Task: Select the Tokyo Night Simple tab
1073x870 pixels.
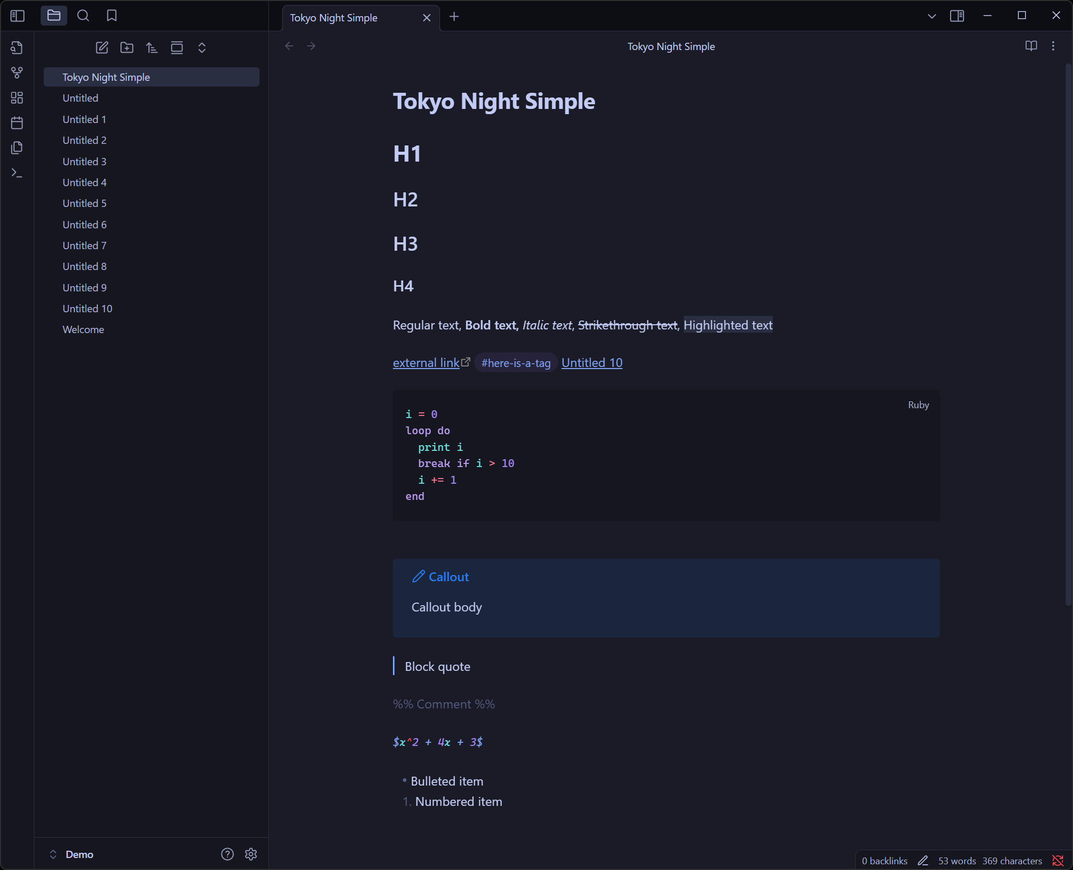Action: [361, 18]
